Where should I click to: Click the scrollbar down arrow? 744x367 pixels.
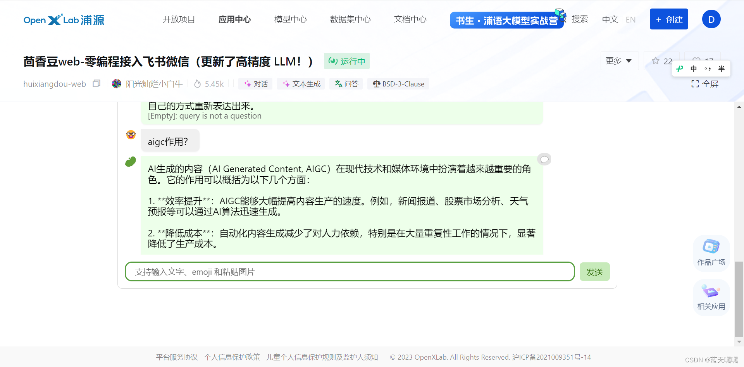pos(739,342)
